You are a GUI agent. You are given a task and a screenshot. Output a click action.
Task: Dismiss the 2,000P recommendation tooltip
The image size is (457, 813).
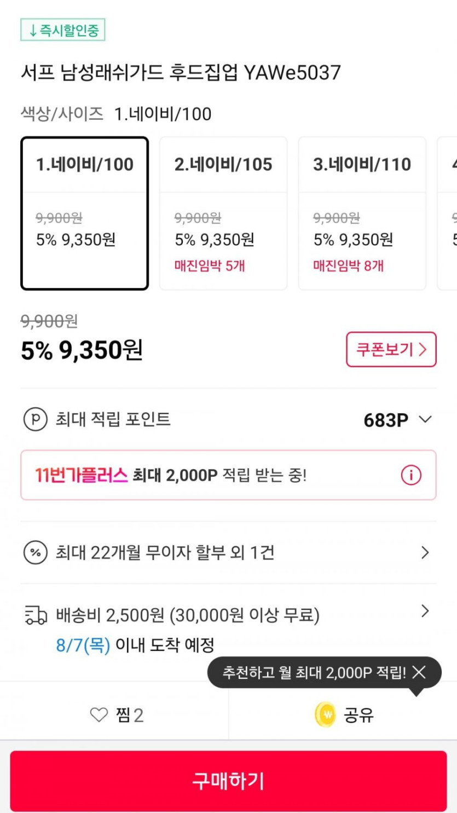419,672
